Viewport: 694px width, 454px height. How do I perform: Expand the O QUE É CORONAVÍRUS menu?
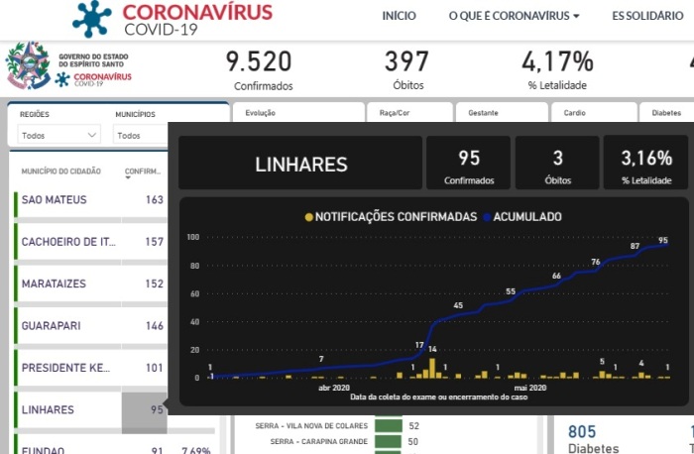point(514,16)
